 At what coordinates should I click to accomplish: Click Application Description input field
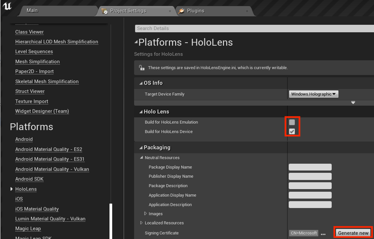tap(310, 204)
